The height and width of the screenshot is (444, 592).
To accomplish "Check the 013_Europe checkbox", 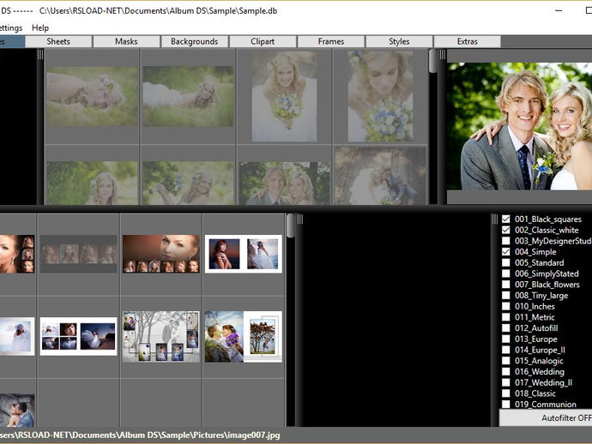I will pos(506,339).
